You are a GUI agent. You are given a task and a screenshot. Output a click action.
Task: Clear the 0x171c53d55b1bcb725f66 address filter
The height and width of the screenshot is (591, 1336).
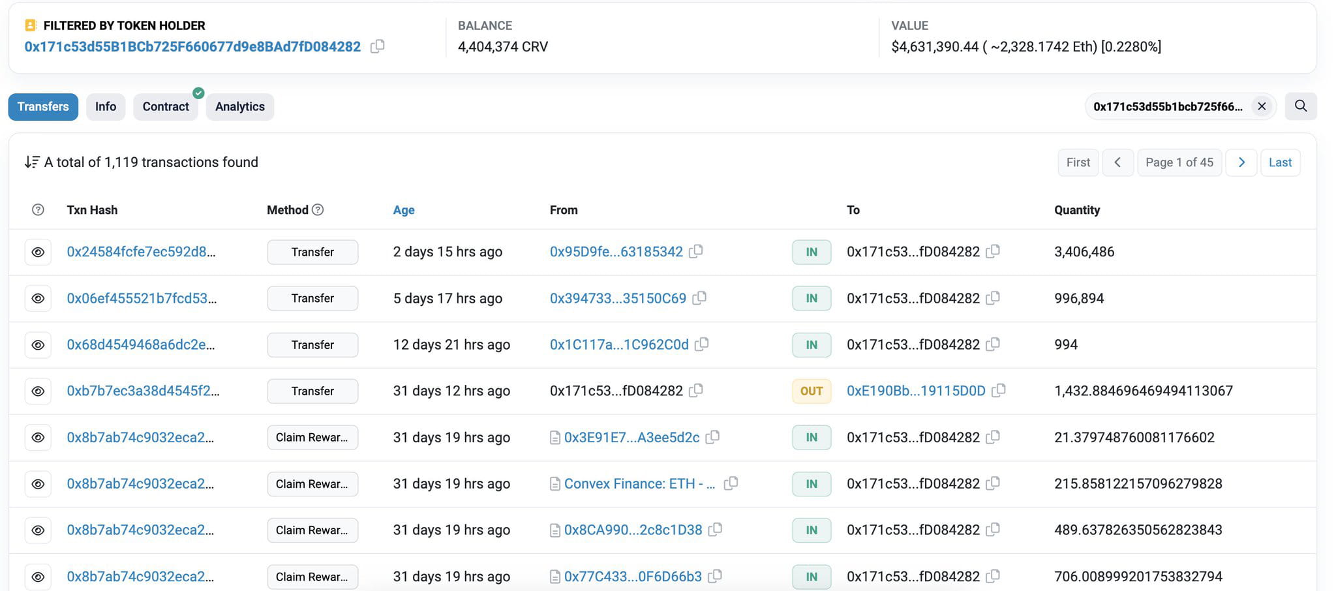click(x=1262, y=106)
